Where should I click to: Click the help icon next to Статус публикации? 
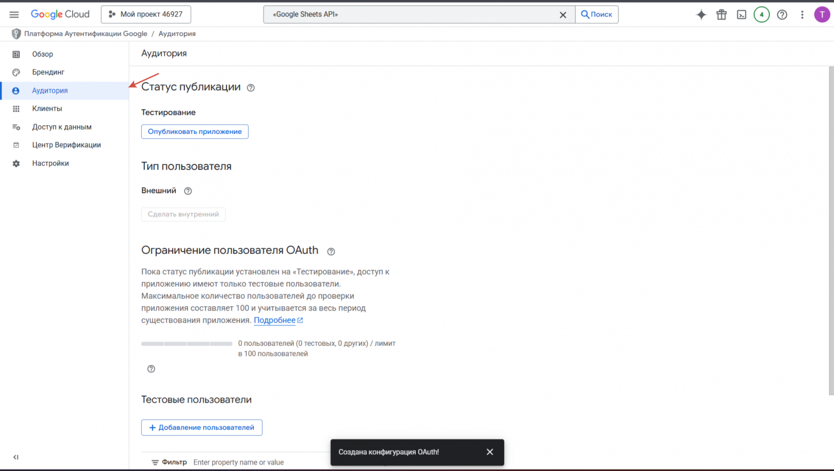click(x=251, y=88)
